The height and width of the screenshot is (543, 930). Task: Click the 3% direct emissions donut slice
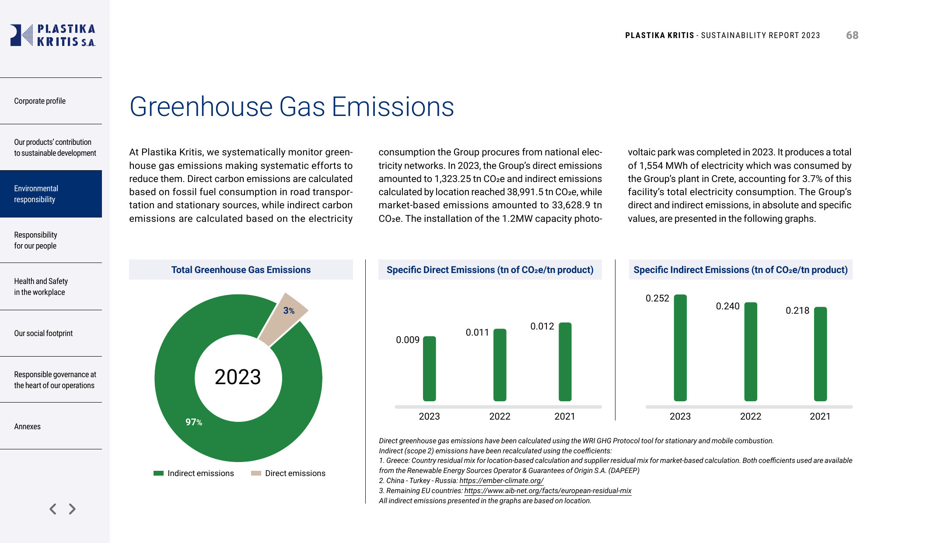pos(284,319)
